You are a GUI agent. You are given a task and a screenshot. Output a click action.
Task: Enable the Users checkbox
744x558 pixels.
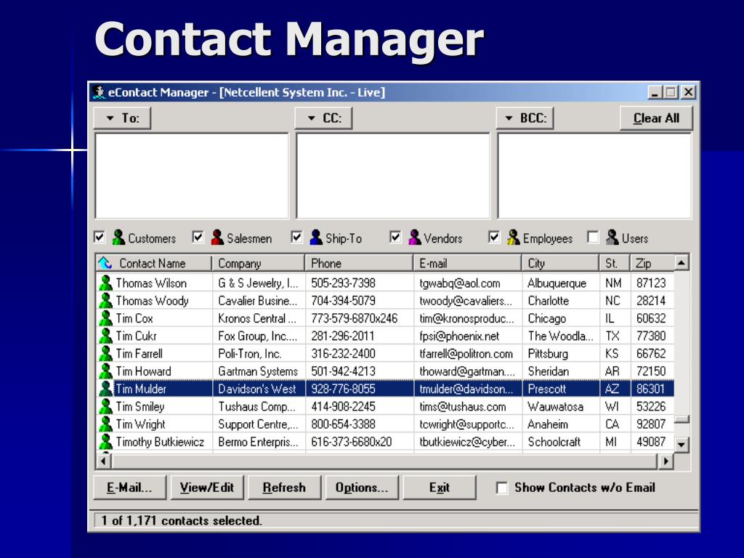coord(593,238)
